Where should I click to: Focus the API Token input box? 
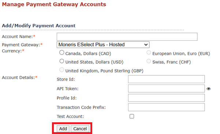pyautogui.click(x=167, y=89)
